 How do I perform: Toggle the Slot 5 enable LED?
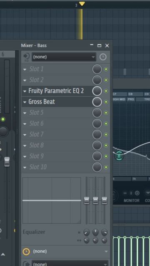pyautogui.click(x=106, y=113)
